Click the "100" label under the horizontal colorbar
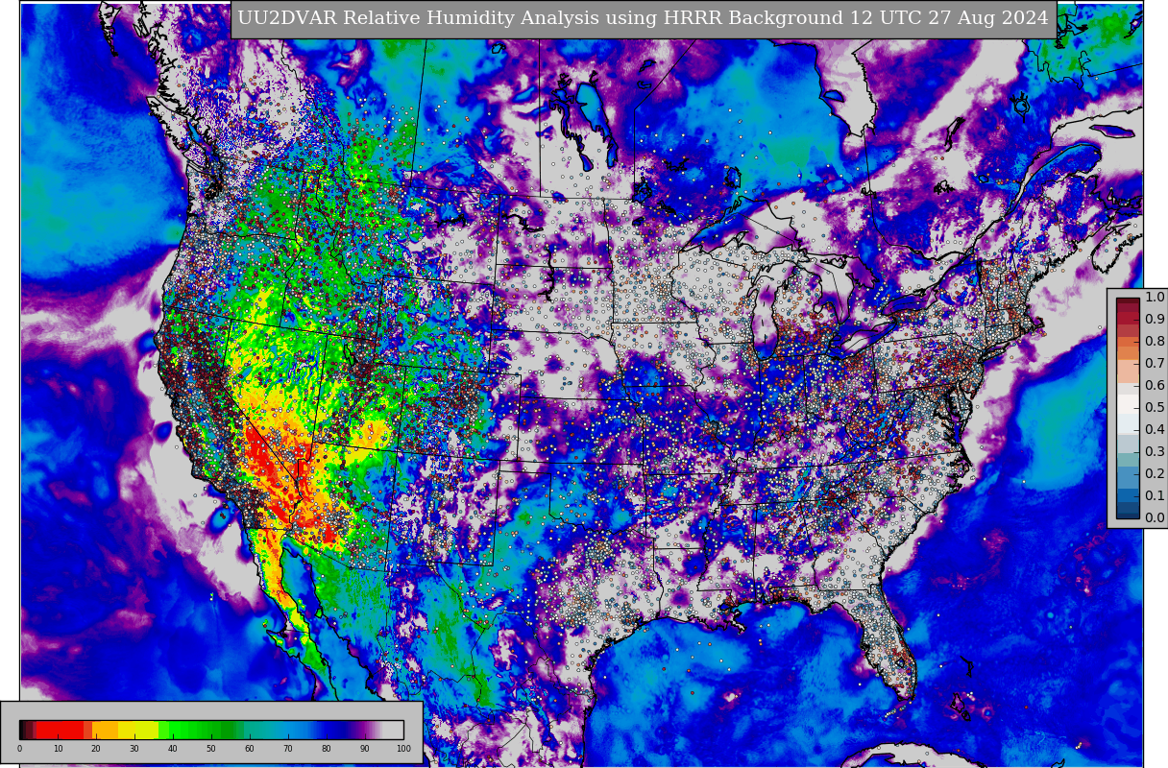1168x768 pixels. (x=403, y=749)
